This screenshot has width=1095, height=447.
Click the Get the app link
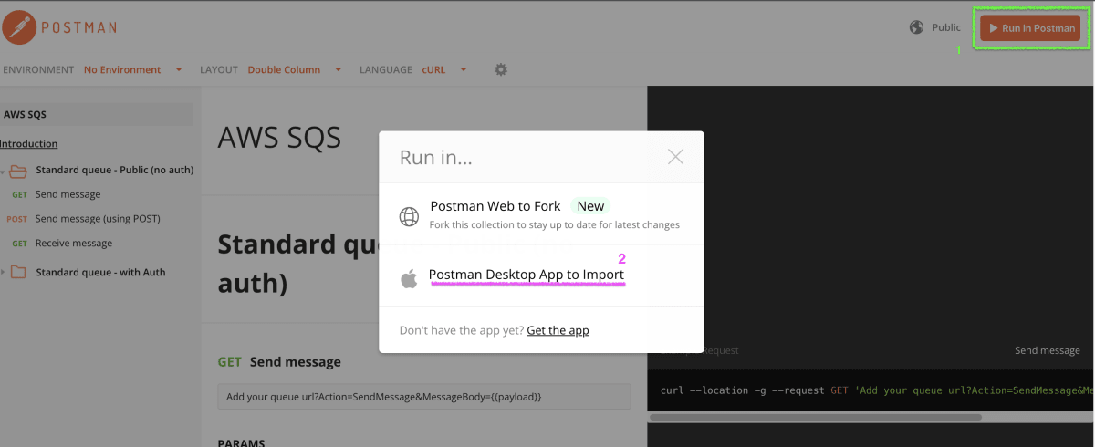tap(558, 330)
